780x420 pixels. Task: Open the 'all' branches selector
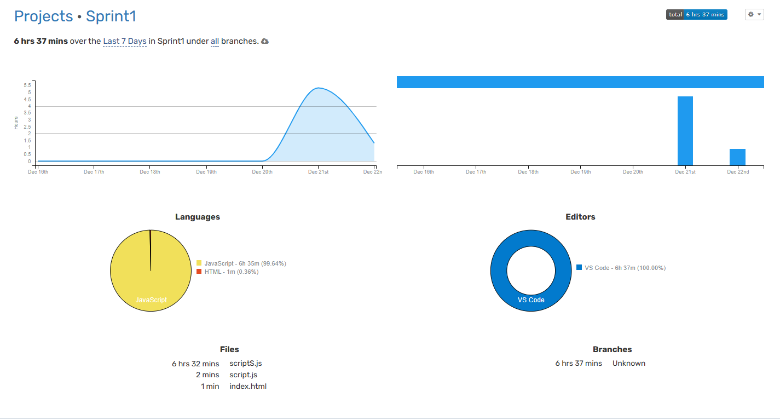[214, 41]
